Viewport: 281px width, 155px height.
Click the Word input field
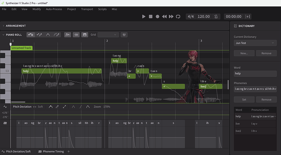tap(255, 73)
